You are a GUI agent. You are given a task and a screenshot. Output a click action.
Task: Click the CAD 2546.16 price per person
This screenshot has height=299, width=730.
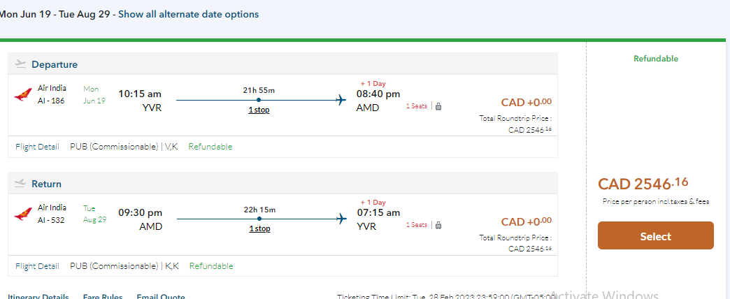click(x=643, y=184)
